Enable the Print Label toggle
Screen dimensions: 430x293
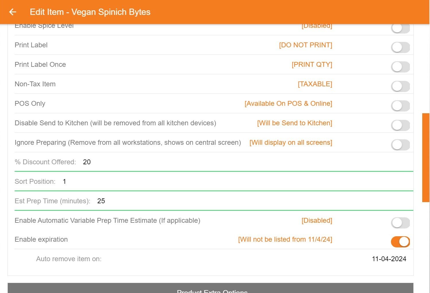click(400, 47)
